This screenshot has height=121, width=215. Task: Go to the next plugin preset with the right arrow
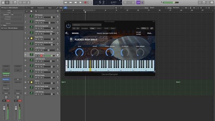tap(78, 28)
